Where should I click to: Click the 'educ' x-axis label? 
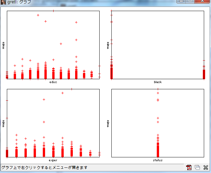(x=53, y=82)
